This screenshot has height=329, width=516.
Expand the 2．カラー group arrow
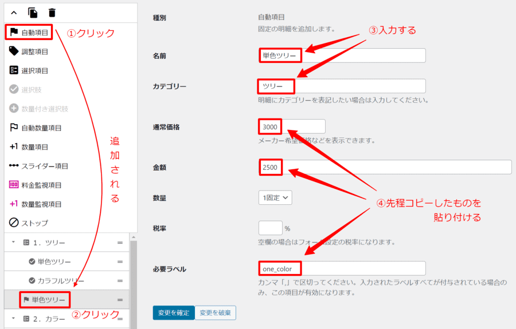click(x=13, y=318)
